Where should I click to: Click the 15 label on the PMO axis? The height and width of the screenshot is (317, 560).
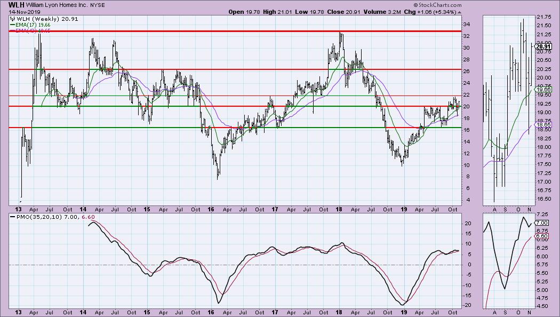click(x=468, y=233)
